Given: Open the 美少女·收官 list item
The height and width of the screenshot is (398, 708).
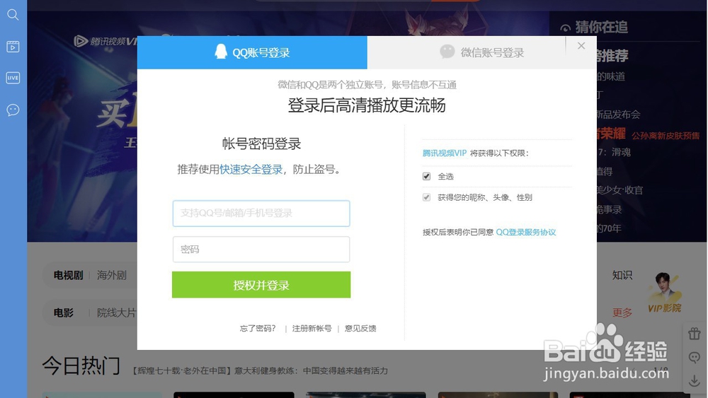Looking at the screenshot, I should [619, 190].
